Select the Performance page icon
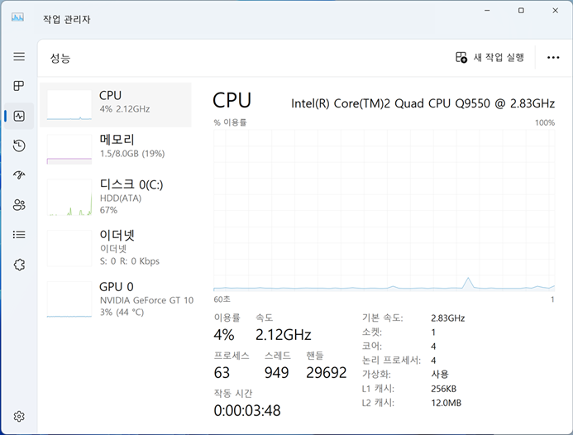 pos(19,116)
